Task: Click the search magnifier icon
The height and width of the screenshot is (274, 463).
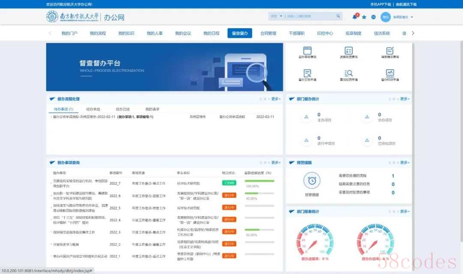Action: 338,16
